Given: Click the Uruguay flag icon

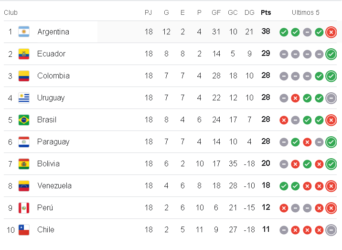Looking at the screenshot, I should click(24, 98).
